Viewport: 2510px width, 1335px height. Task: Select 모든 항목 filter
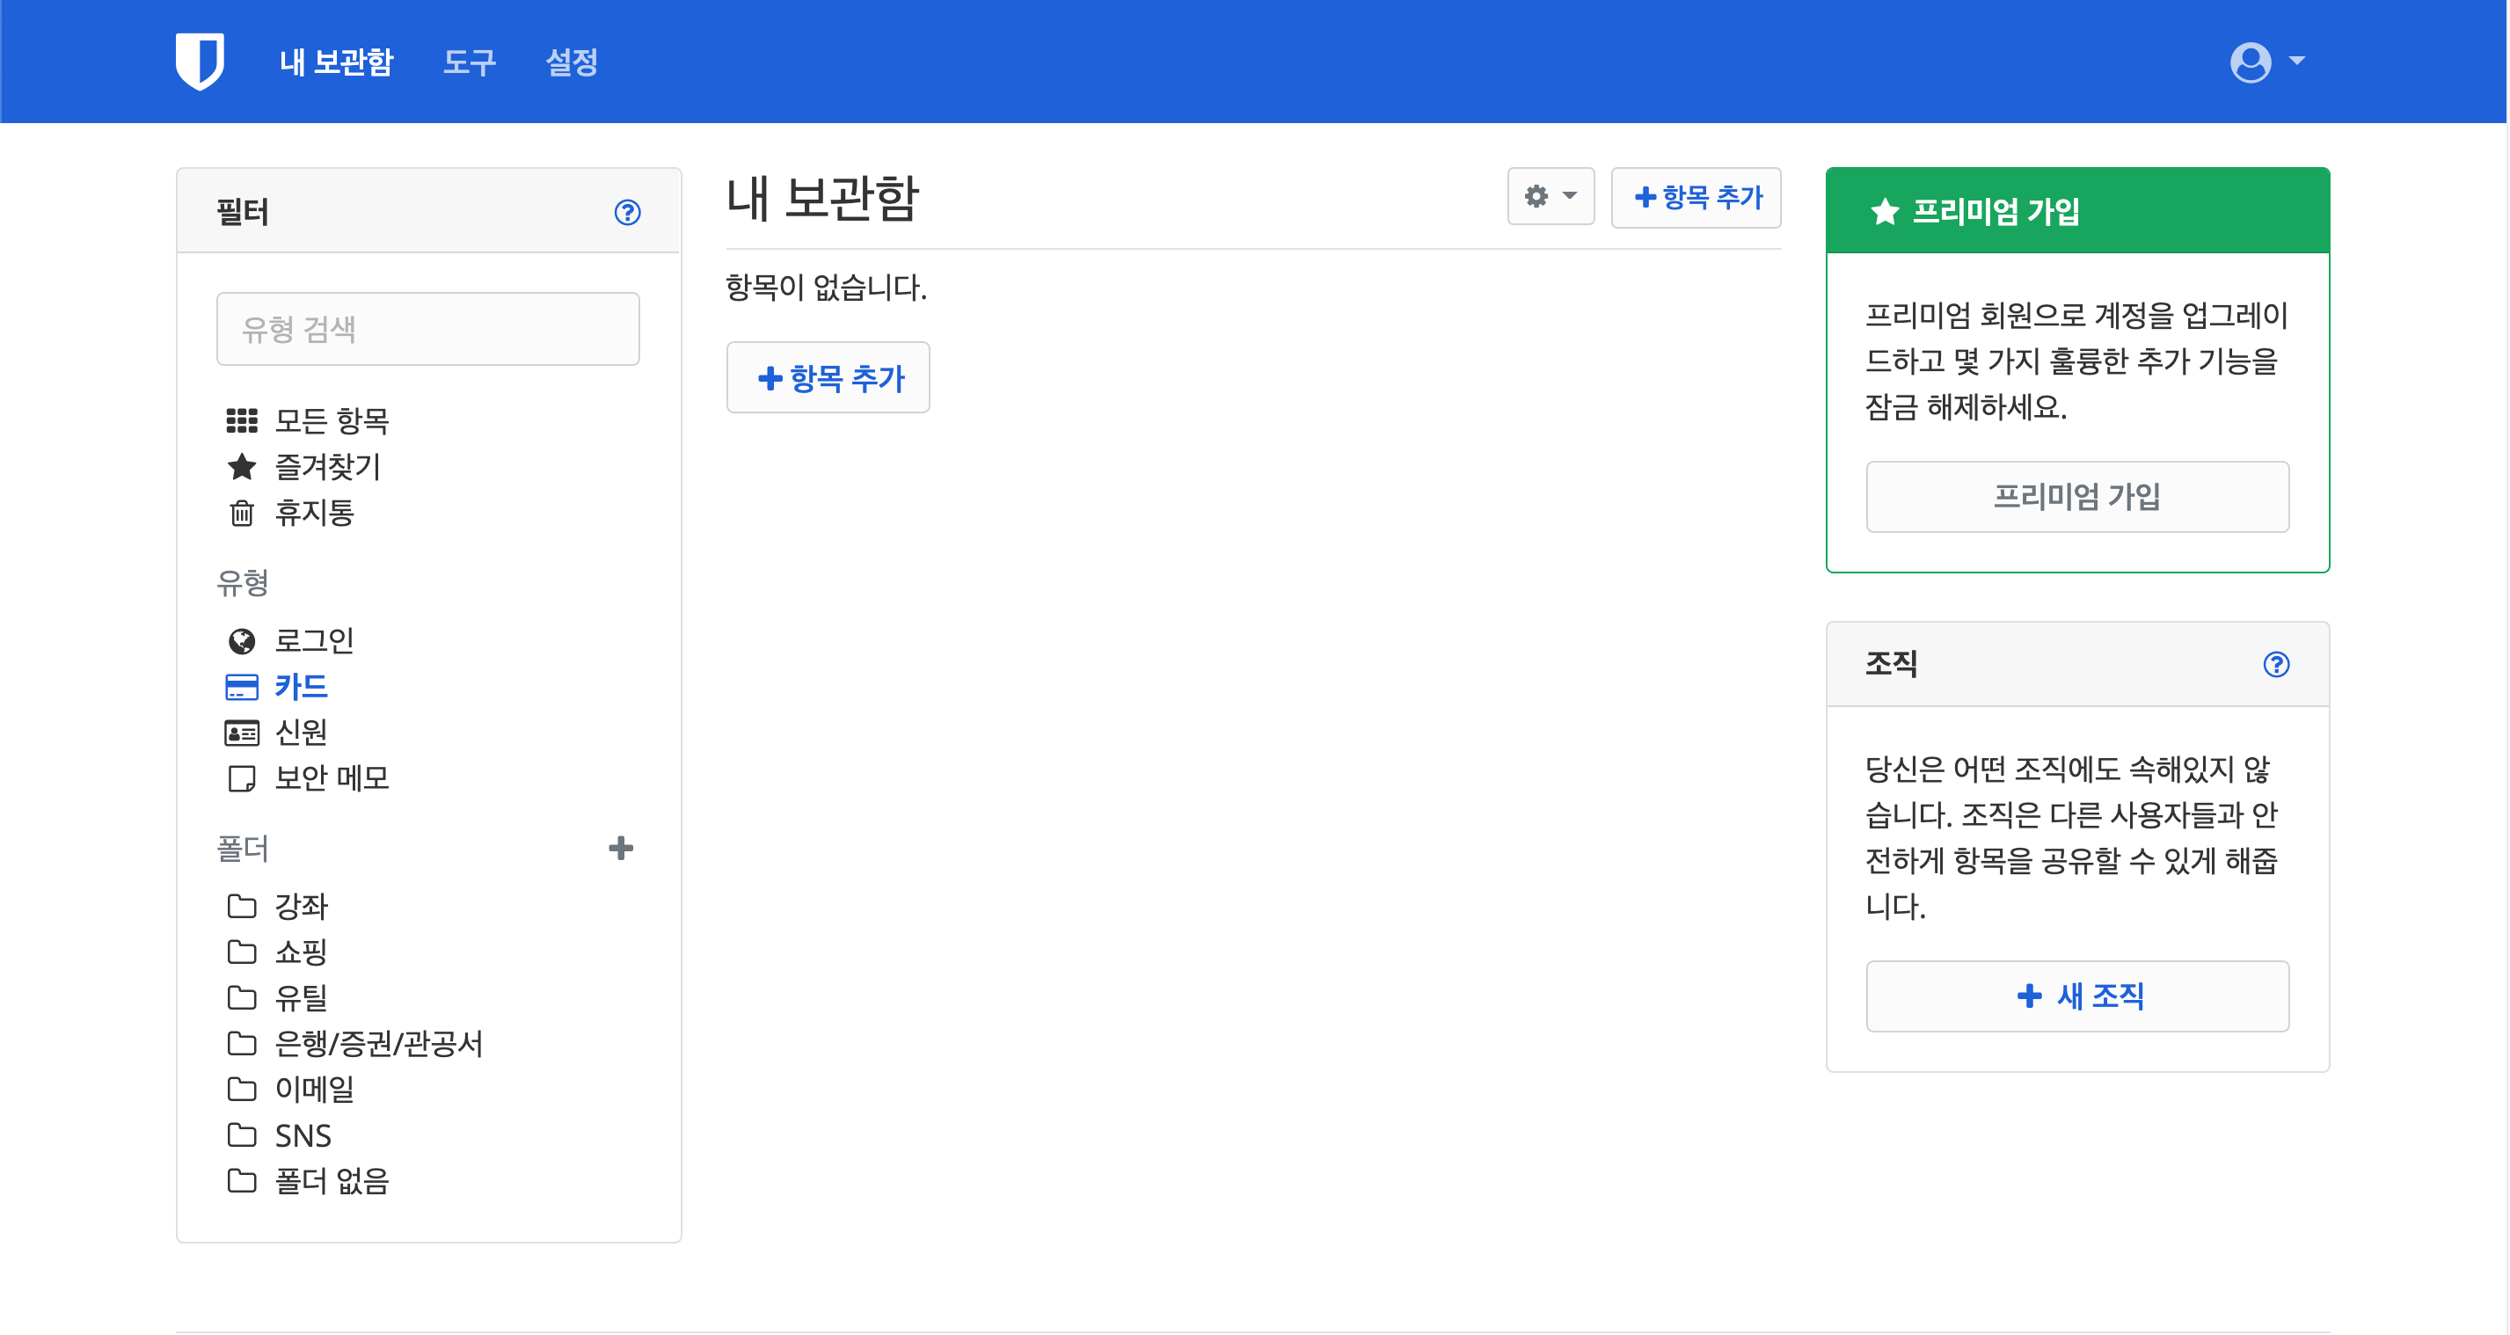coord(332,420)
